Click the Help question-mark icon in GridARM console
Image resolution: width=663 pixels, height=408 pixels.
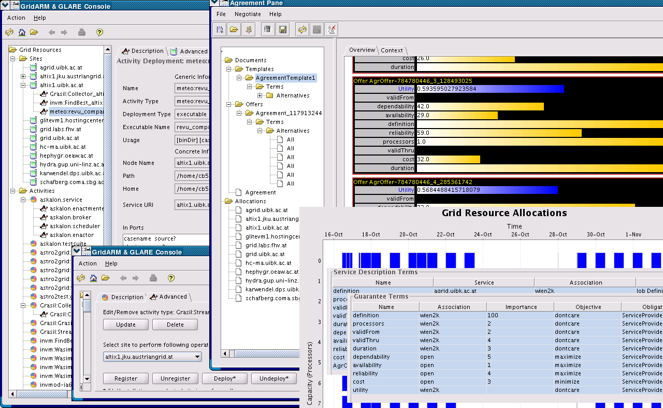click(98, 32)
